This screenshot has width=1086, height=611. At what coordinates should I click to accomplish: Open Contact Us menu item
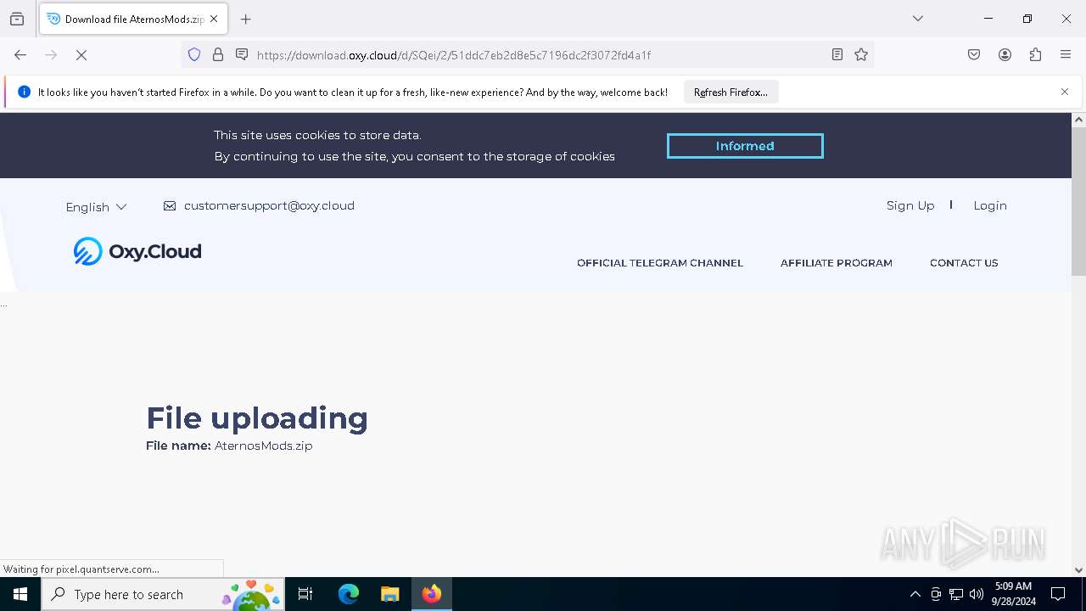(964, 263)
